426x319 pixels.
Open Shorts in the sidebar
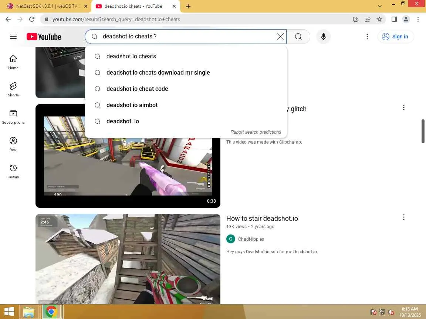click(x=13, y=89)
